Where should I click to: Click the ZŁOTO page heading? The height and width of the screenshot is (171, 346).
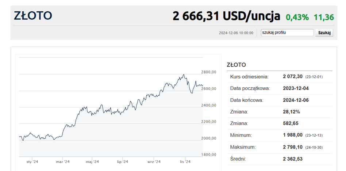pyautogui.click(x=33, y=16)
